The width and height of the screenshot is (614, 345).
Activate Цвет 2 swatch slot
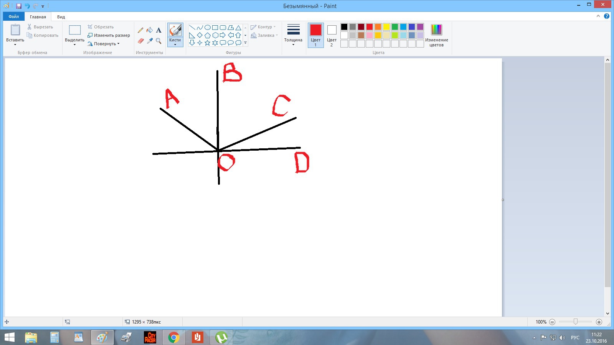pos(331,35)
